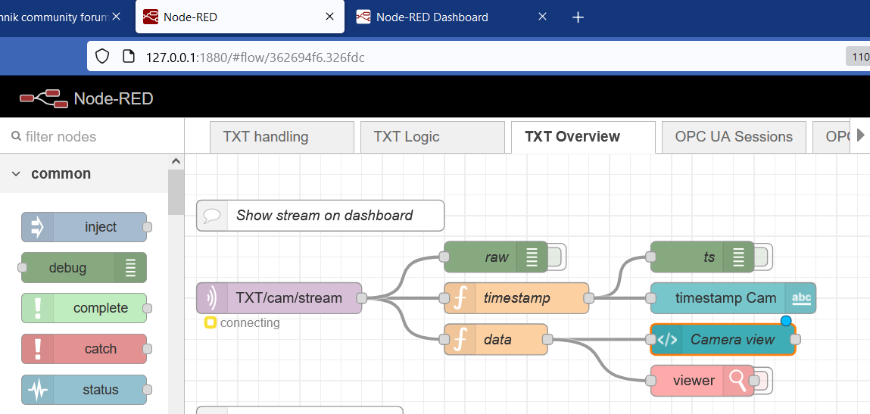Toggle the viewer node enable button
The width and height of the screenshot is (870, 414).
763,380
